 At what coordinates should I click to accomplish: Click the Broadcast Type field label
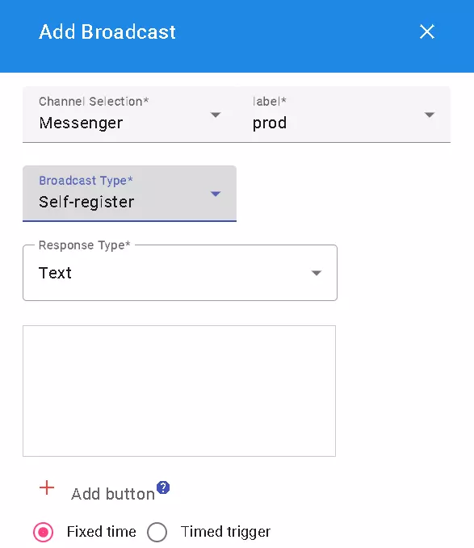coord(86,181)
